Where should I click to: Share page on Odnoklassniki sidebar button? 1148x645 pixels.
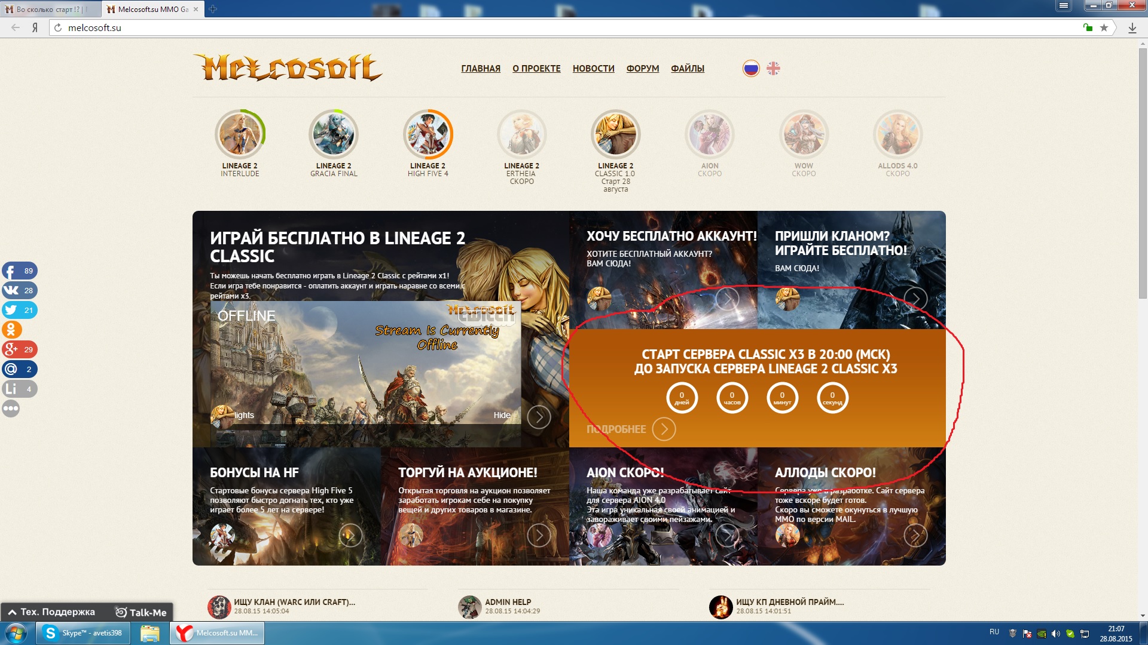pyautogui.click(x=11, y=330)
